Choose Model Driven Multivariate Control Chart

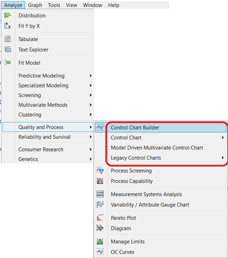[157, 148]
